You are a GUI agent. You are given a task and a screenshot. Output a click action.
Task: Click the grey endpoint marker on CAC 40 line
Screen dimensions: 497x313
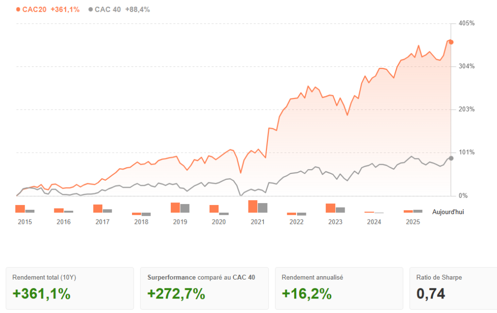pos(451,158)
